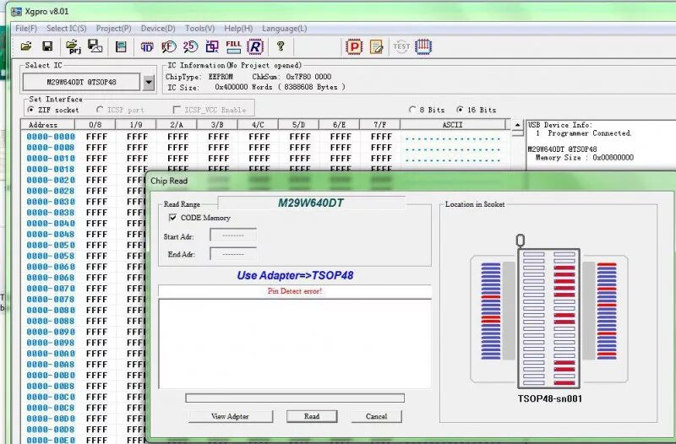Image resolution: width=676 pixels, height=444 pixels.
Task: Click the FILL buffer icon
Action: pos(233,46)
